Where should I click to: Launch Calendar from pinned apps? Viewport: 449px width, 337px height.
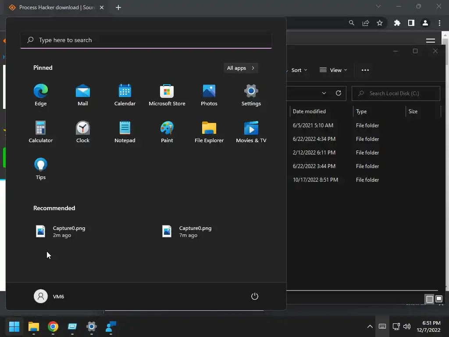125,95
